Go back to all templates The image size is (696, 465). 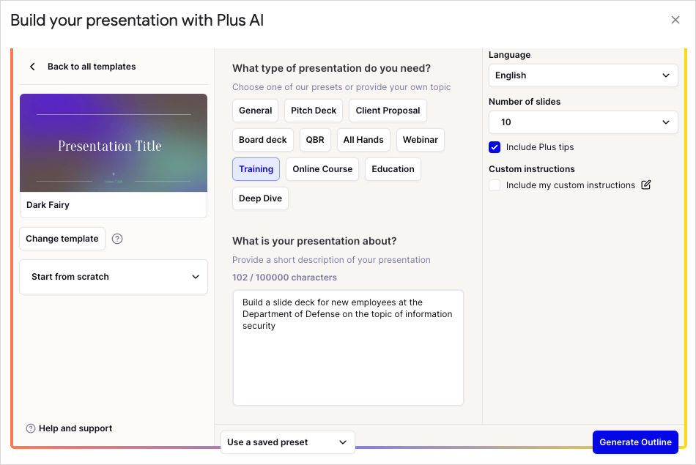(x=92, y=67)
